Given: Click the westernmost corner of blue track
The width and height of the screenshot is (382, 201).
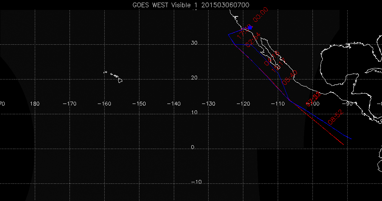Looking at the screenshot, I should [x=228, y=35].
